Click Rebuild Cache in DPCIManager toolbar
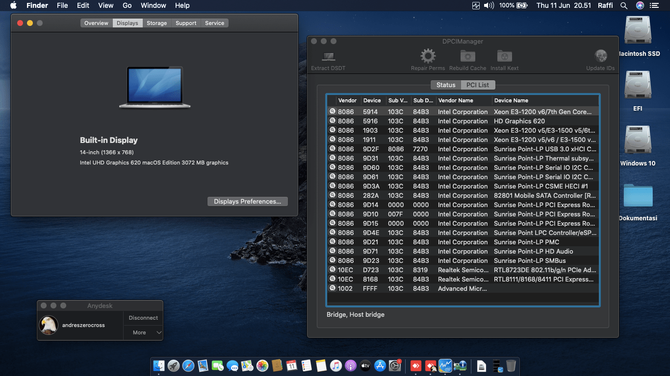 point(467,61)
